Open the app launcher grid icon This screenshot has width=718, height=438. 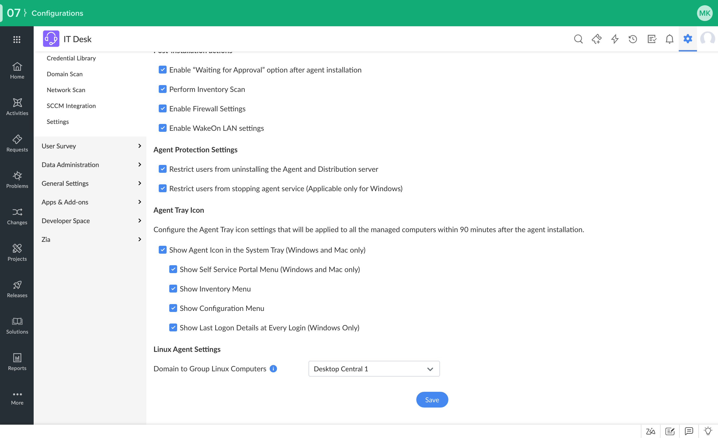pyautogui.click(x=17, y=39)
